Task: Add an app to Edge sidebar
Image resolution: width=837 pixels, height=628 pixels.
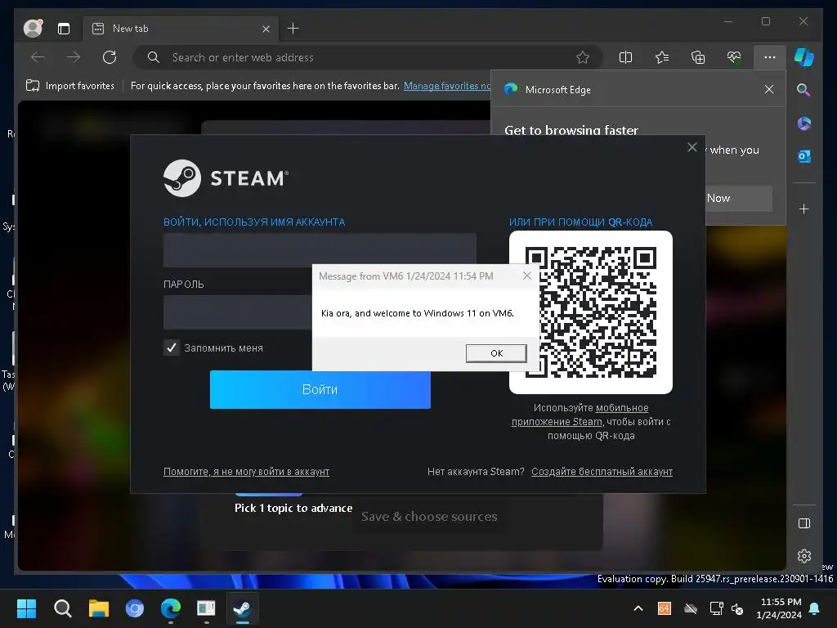Action: click(x=804, y=209)
